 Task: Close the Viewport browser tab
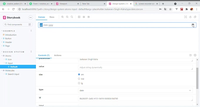pos(78,4)
